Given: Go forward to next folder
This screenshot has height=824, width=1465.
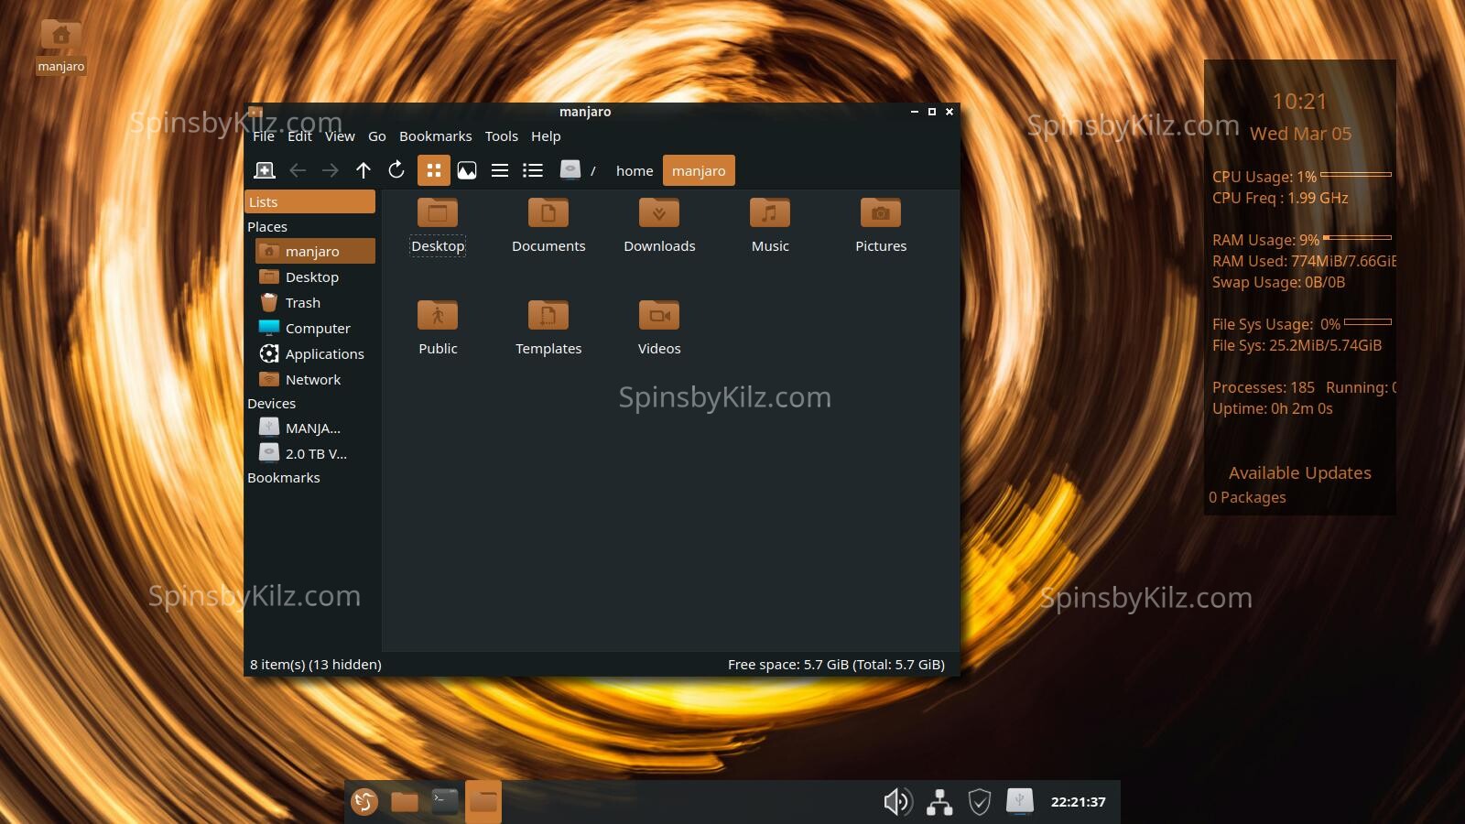Looking at the screenshot, I should pos(331,170).
